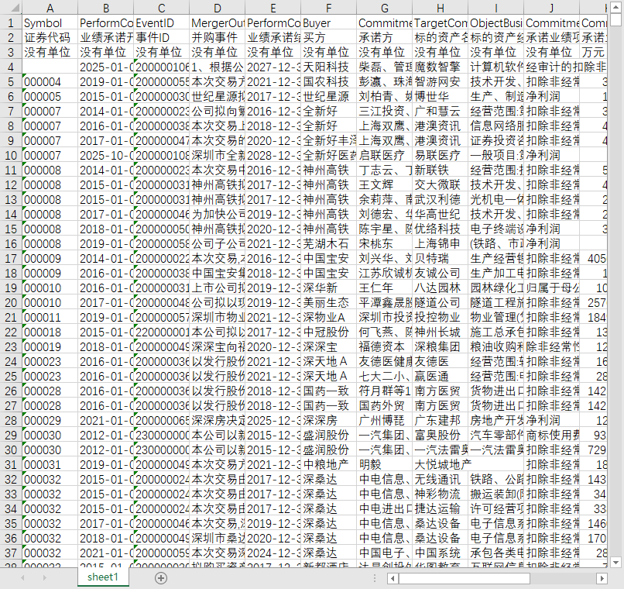Click target cell 博世华
Viewport: 624px width, 589px height.
[441, 96]
